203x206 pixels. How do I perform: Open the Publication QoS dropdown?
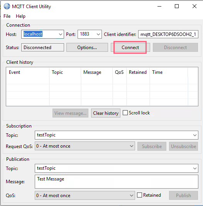pyautogui.click(x=85, y=196)
